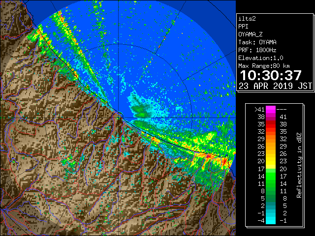Click the red intense echo at southeast coast
Image resolution: width=315 pixels, height=236 pixels.
[x=224, y=161]
